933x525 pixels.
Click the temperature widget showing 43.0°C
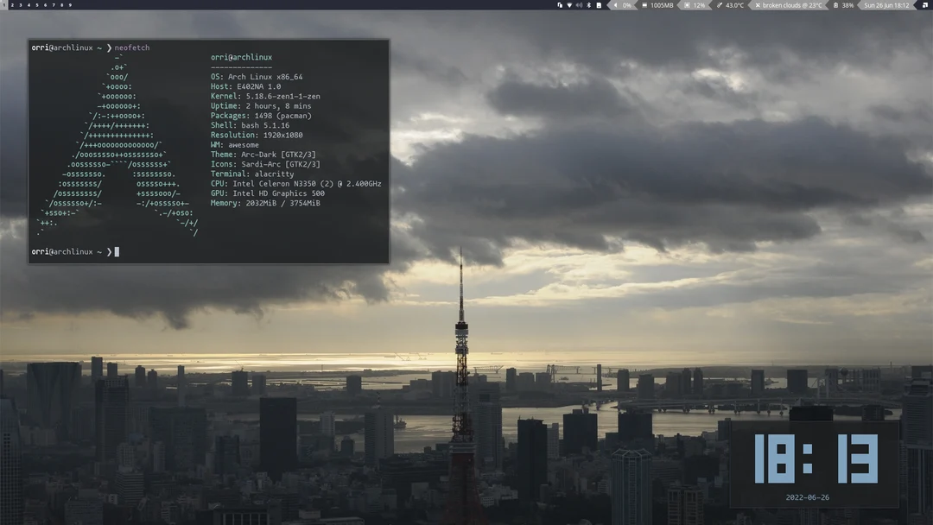point(730,5)
